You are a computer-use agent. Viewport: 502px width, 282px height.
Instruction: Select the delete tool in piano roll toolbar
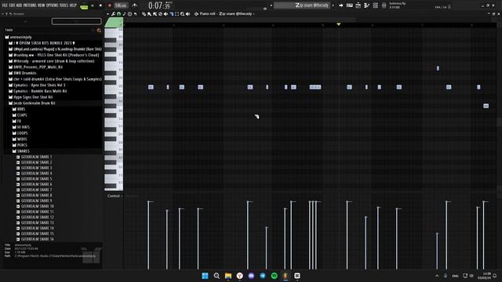click(160, 14)
